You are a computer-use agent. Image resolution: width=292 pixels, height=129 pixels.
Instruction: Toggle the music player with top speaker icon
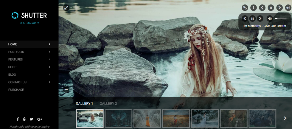tap(288, 8)
